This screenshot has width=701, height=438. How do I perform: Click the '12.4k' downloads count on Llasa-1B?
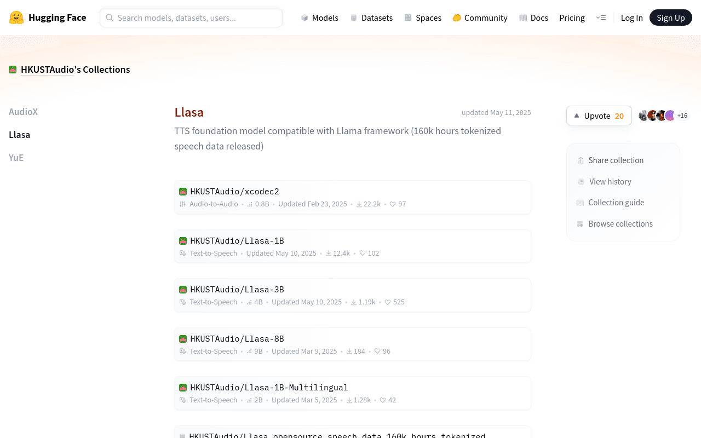pos(342,253)
